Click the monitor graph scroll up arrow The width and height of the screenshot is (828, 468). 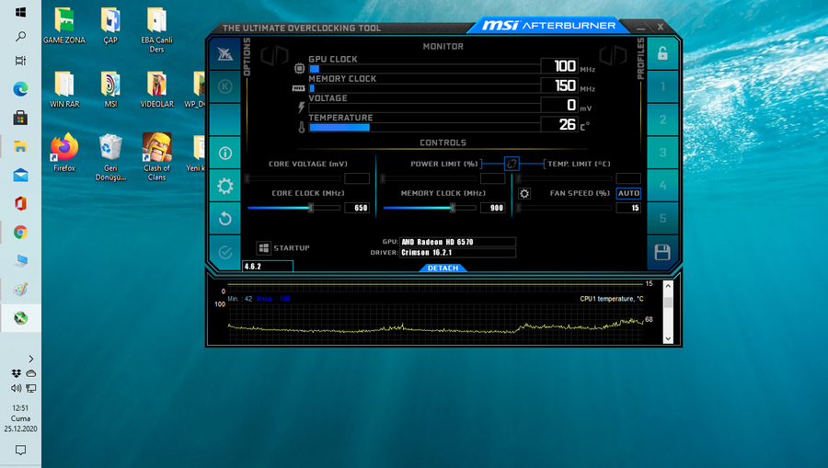pos(668,286)
